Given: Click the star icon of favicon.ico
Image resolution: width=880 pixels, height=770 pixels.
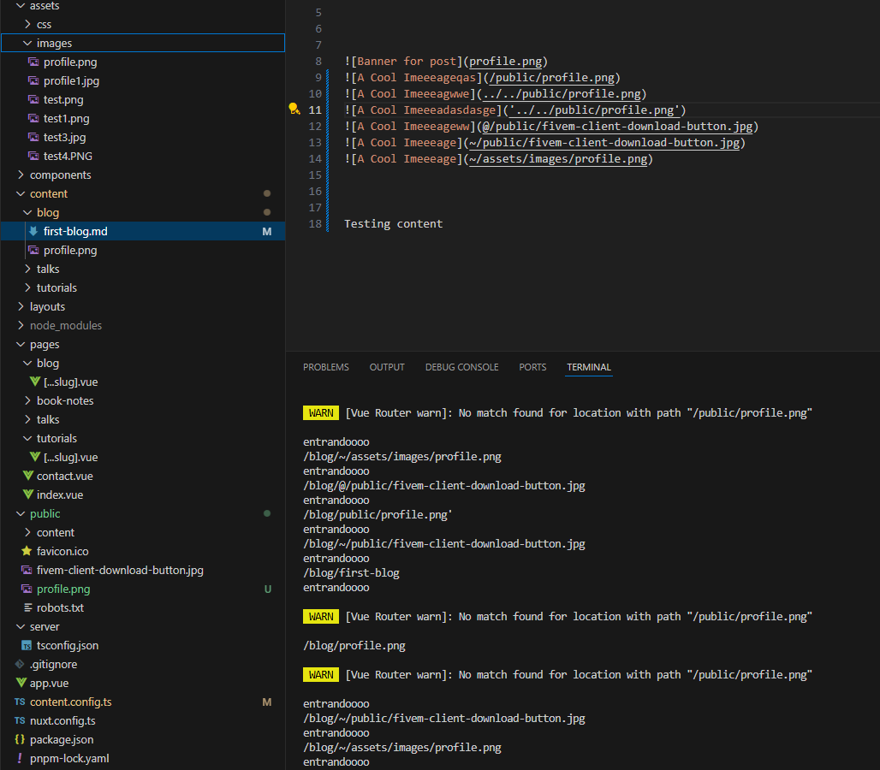Looking at the screenshot, I should (27, 551).
